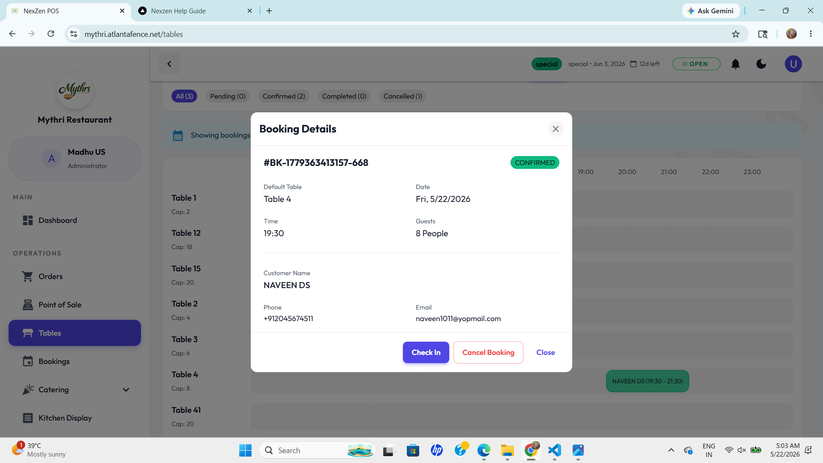Image resolution: width=823 pixels, height=463 pixels.
Task: Open the Bookings sidebar item
Action: click(x=75, y=361)
